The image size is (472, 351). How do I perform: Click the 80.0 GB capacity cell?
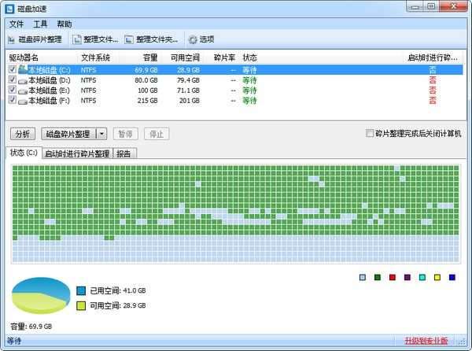(x=146, y=80)
